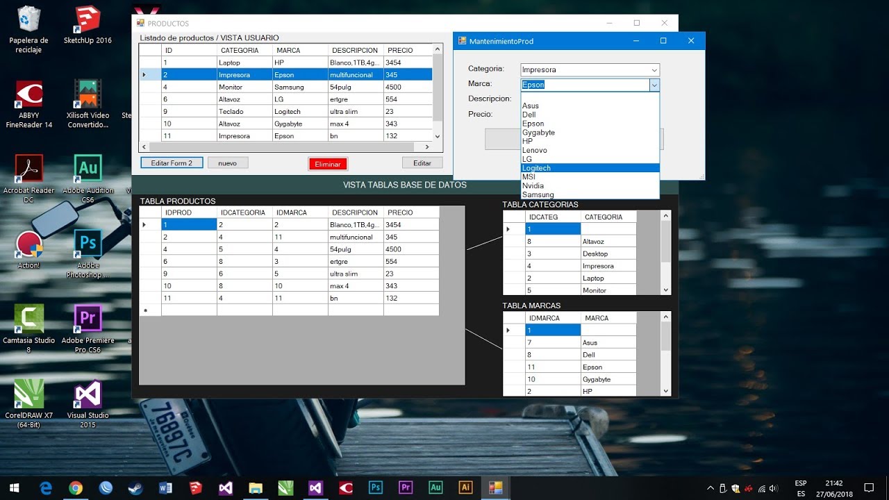Open Illustrator from the taskbar

465,487
